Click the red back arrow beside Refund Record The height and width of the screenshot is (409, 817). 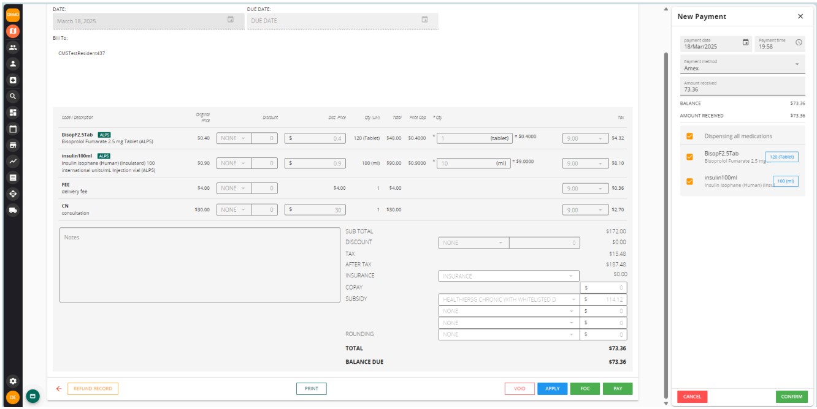pos(59,388)
